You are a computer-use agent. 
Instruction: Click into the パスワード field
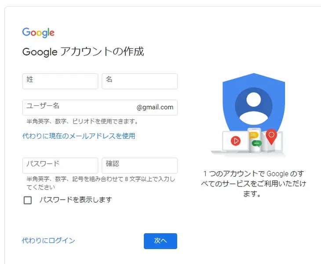pyautogui.click(x=60, y=166)
